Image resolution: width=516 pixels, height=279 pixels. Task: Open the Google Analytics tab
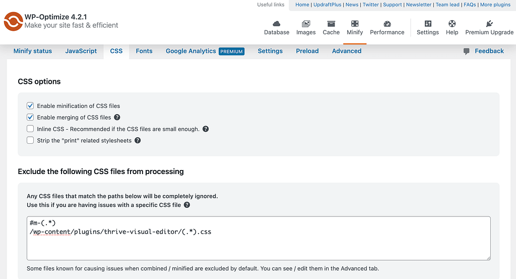(191, 51)
